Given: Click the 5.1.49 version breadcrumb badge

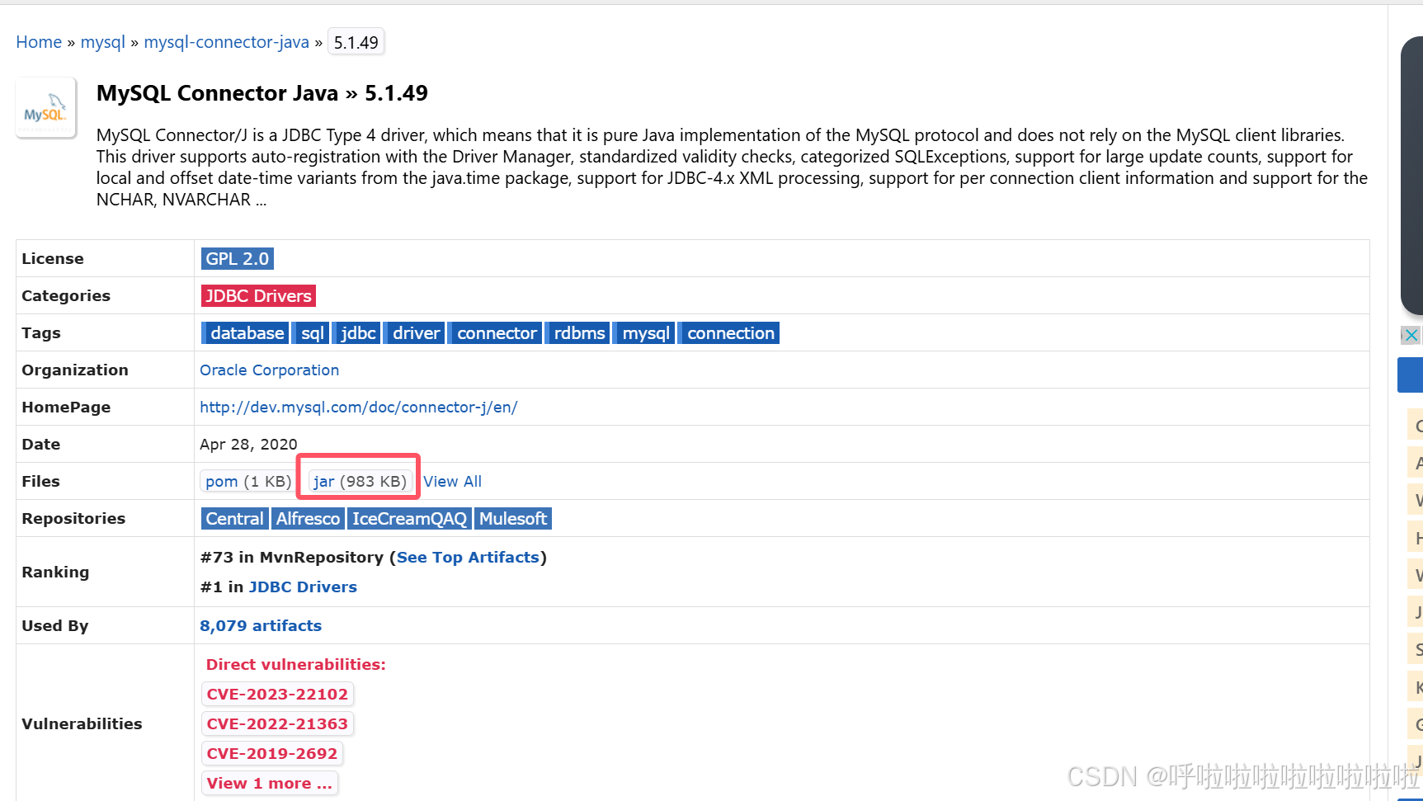Looking at the screenshot, I should click(356, 42).
